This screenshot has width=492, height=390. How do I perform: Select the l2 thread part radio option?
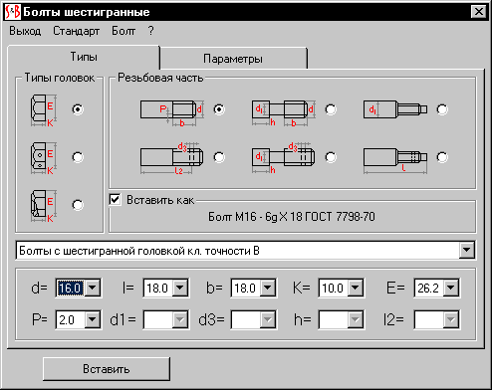(219, 157)
